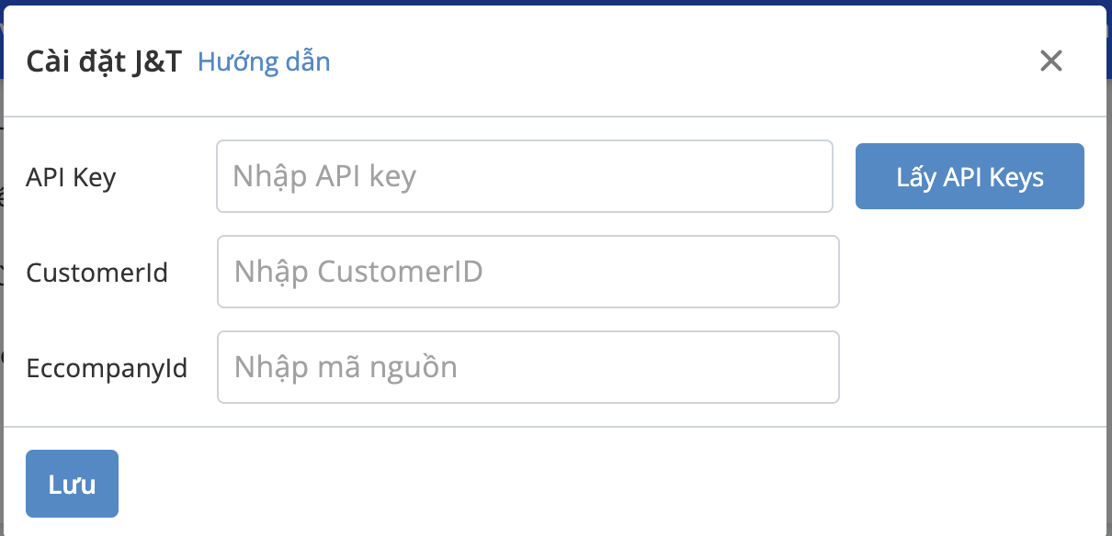
Task: Focus the Nhập API key input field
Action: [x=525, y=176]
